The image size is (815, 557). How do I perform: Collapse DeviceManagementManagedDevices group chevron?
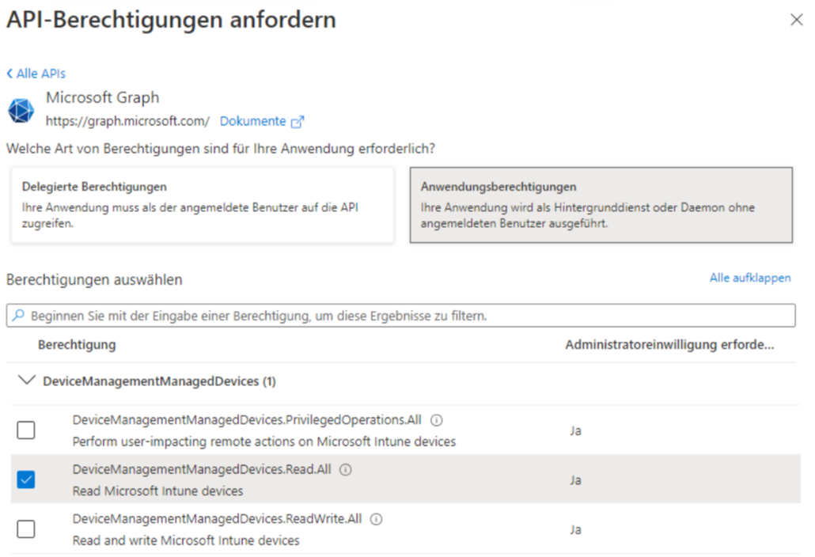click(x=27, y=381)
